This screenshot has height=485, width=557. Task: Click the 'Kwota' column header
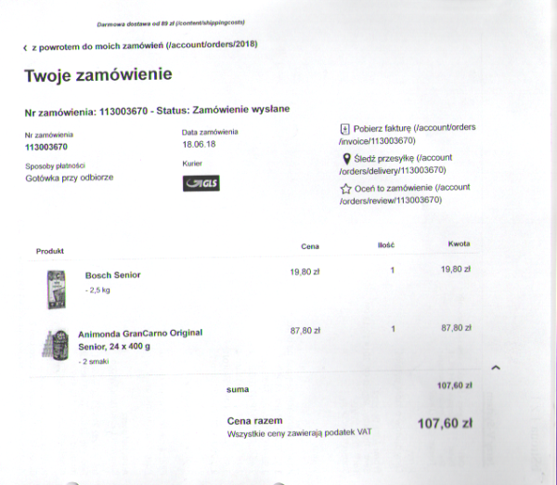[459, 244]
